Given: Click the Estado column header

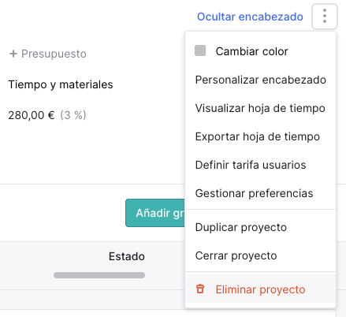Looking at the screenshot, I should point(127,256).
